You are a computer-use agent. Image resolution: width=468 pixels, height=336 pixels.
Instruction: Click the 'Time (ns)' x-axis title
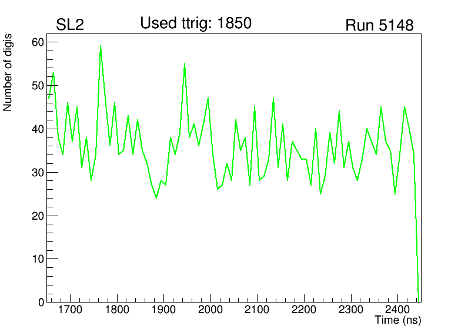(x=398, y=320)
